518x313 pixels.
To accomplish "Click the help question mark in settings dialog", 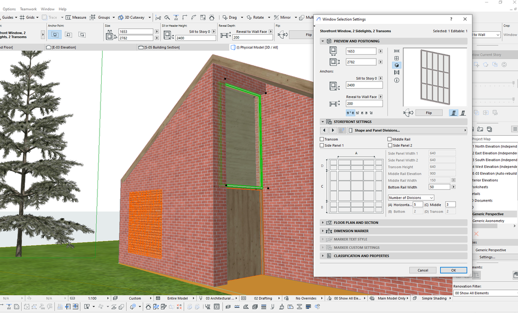I will pyautogui.click(x=451, y=19).
